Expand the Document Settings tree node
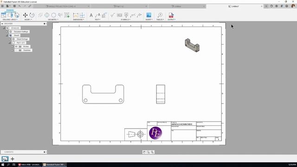Screen dimensions: 297x167 pos(7,32)
